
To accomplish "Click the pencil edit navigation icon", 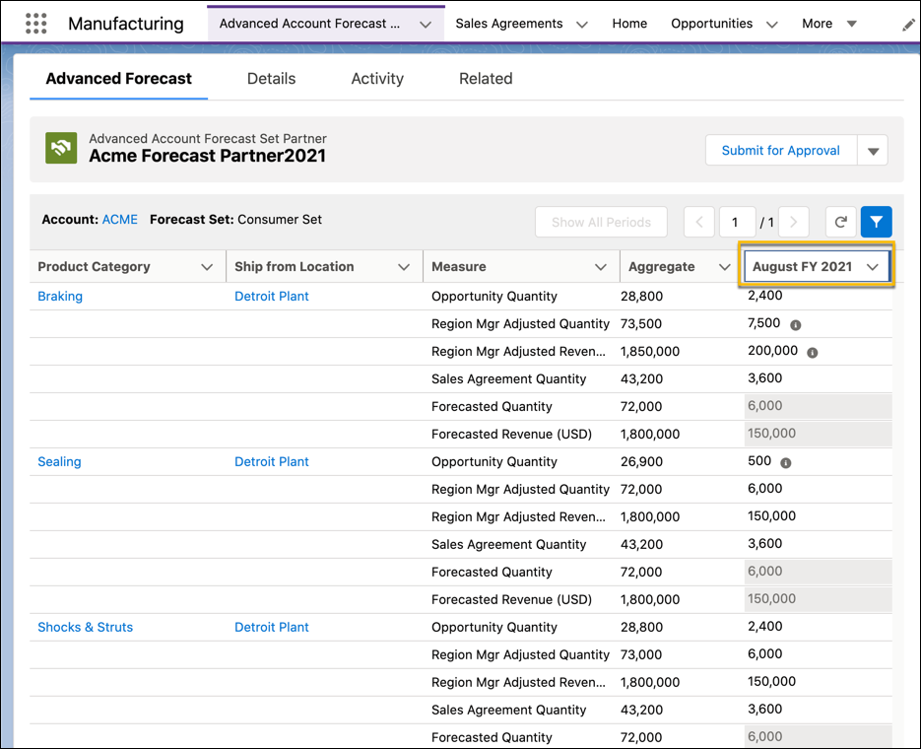I will [908, 24].
